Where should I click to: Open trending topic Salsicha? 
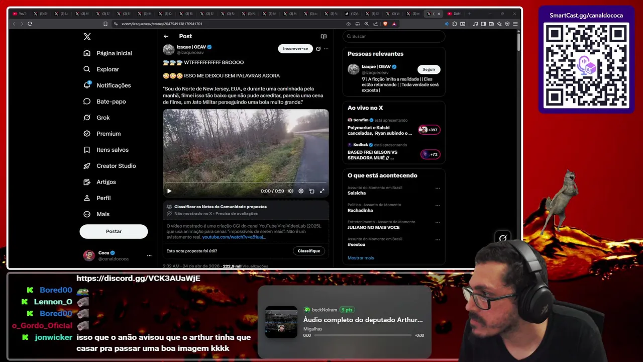[357, 193]
